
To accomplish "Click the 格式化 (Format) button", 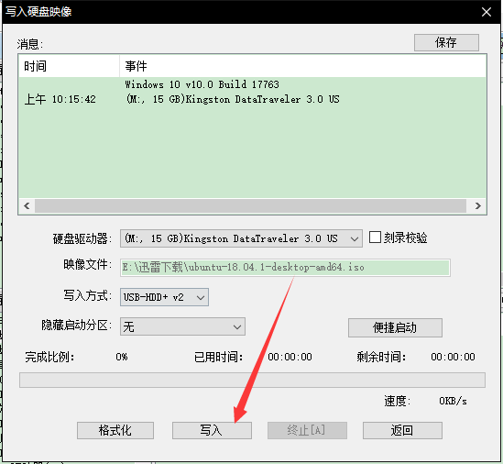I will coord(115,430).
